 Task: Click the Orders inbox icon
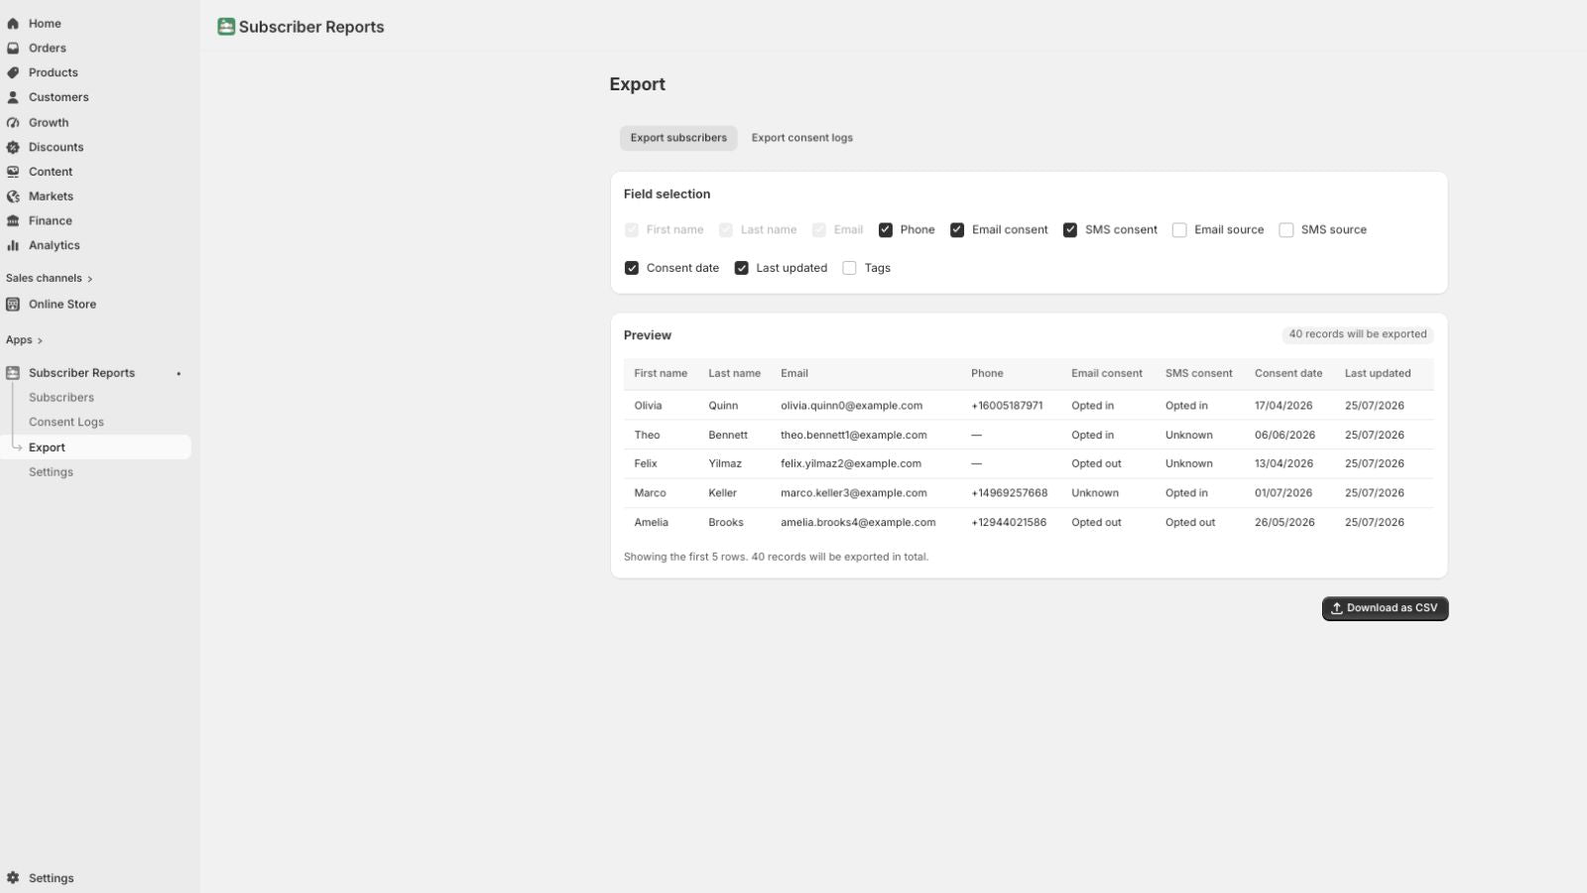pos(13,48)
